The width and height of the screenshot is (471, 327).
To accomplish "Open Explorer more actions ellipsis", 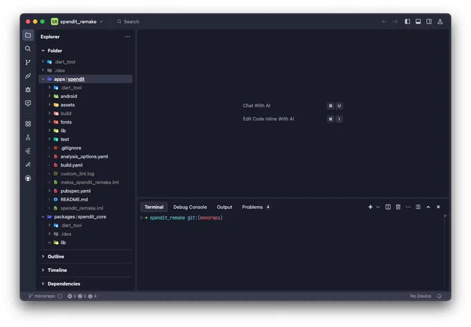I will [x=127, y=37].
